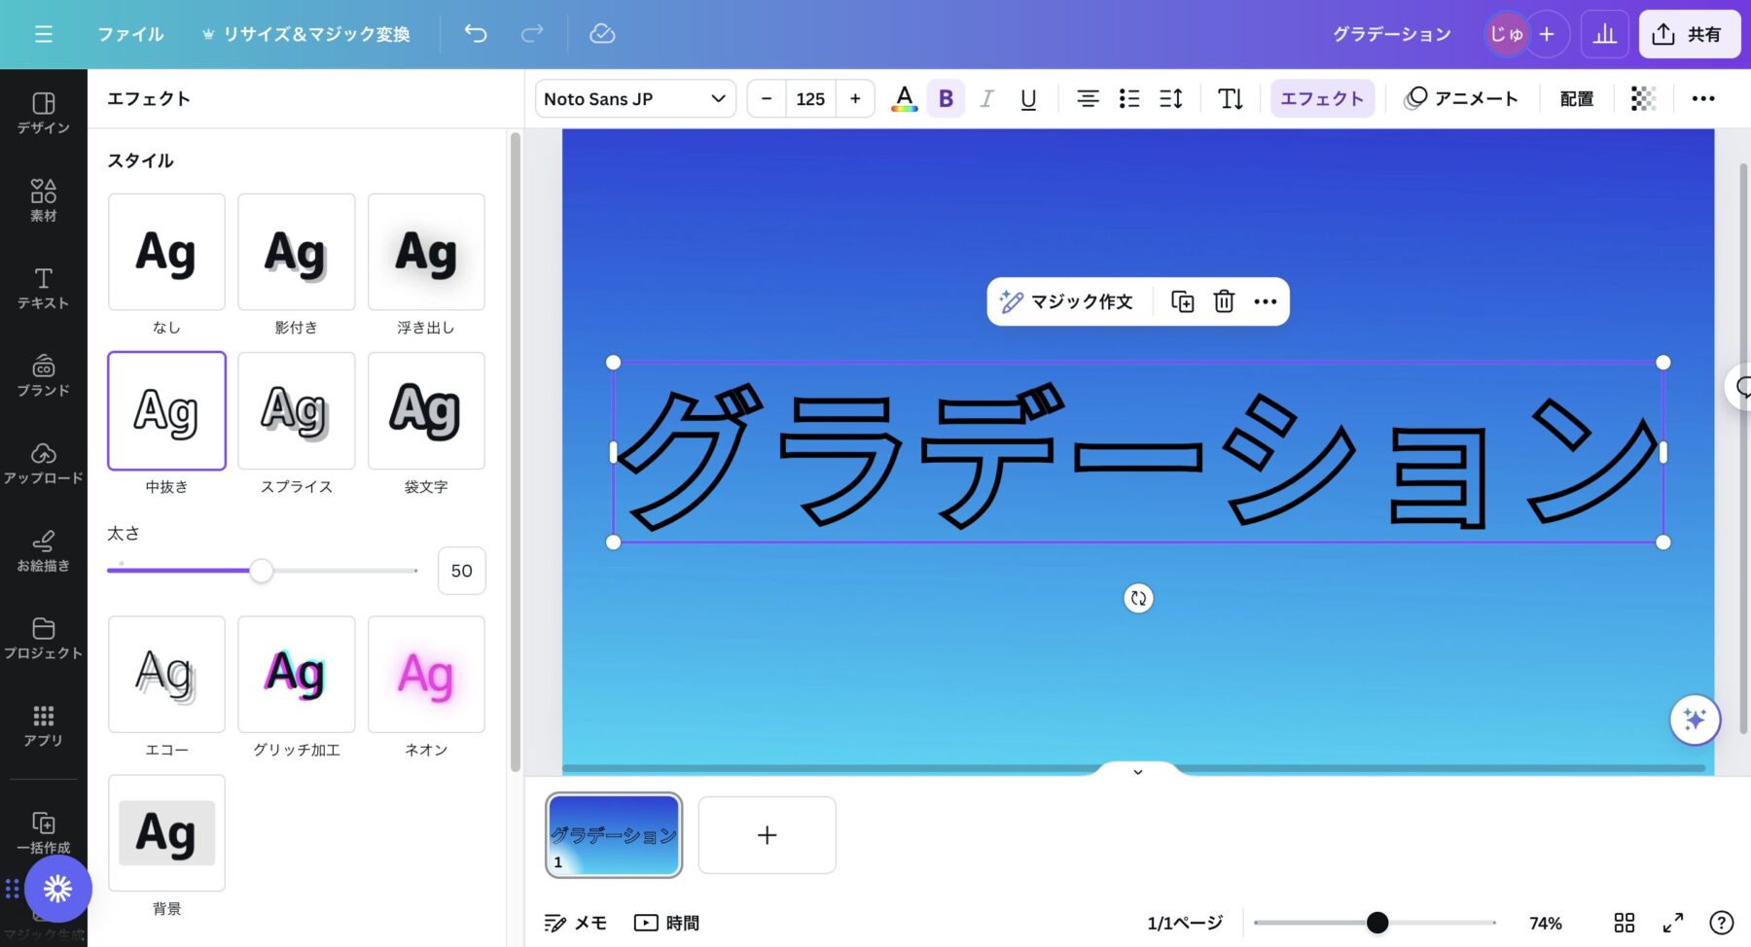This screenshot has height=947, width=1751.
Task: Open more options in floating text toolbar
Action: (1265, 301)
